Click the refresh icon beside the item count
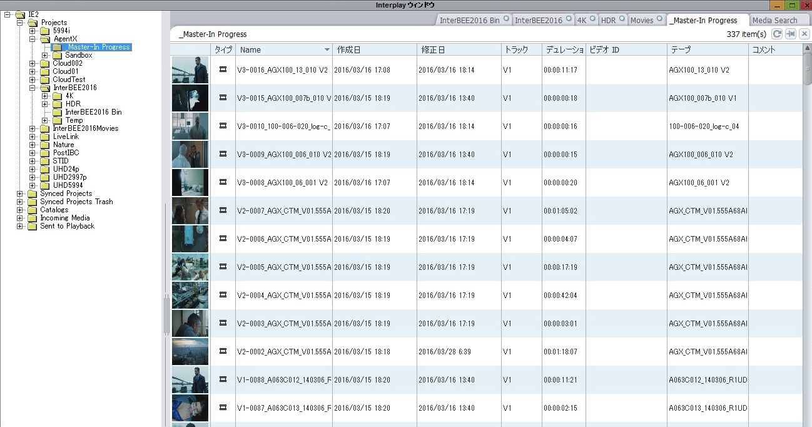This screenshot has width=812, height=427. (777, 34)
